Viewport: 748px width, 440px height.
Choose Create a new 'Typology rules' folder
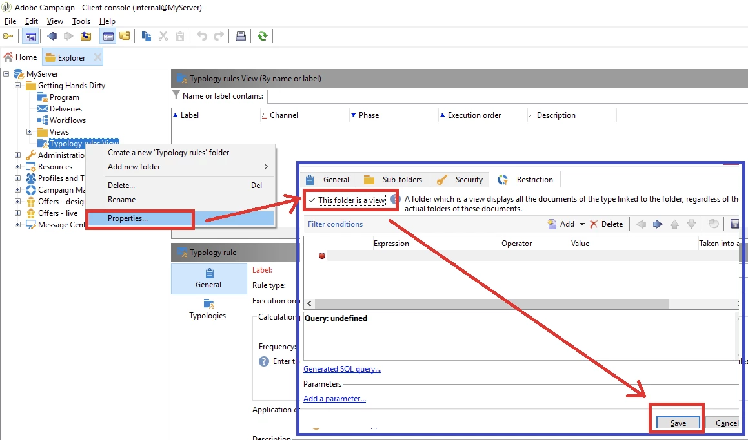[180, 153]
